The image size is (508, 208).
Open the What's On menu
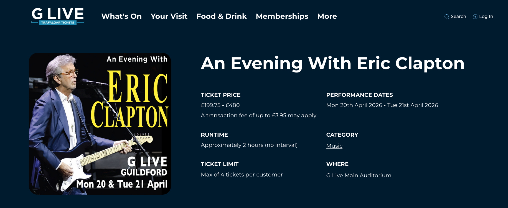tap(121, 16)
